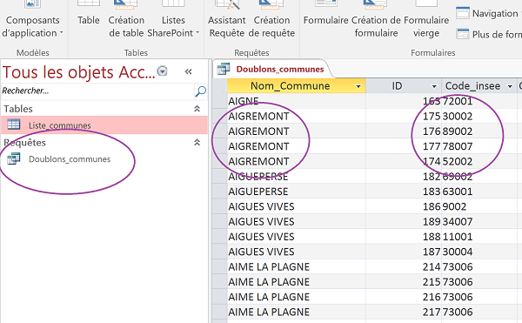Image resolution: width=522 pixels, height=323 pixels.
Task: Open Composants d'application dropdown
Action: click(33, 19)
